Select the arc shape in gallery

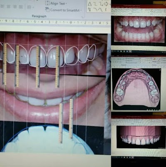tap(95, 10)
